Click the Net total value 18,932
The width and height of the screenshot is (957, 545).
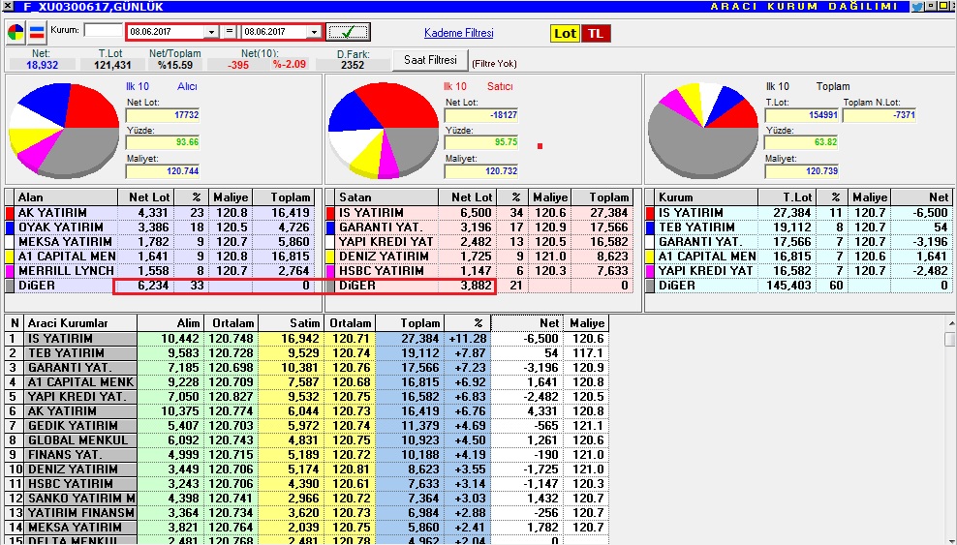click(42, 65)
